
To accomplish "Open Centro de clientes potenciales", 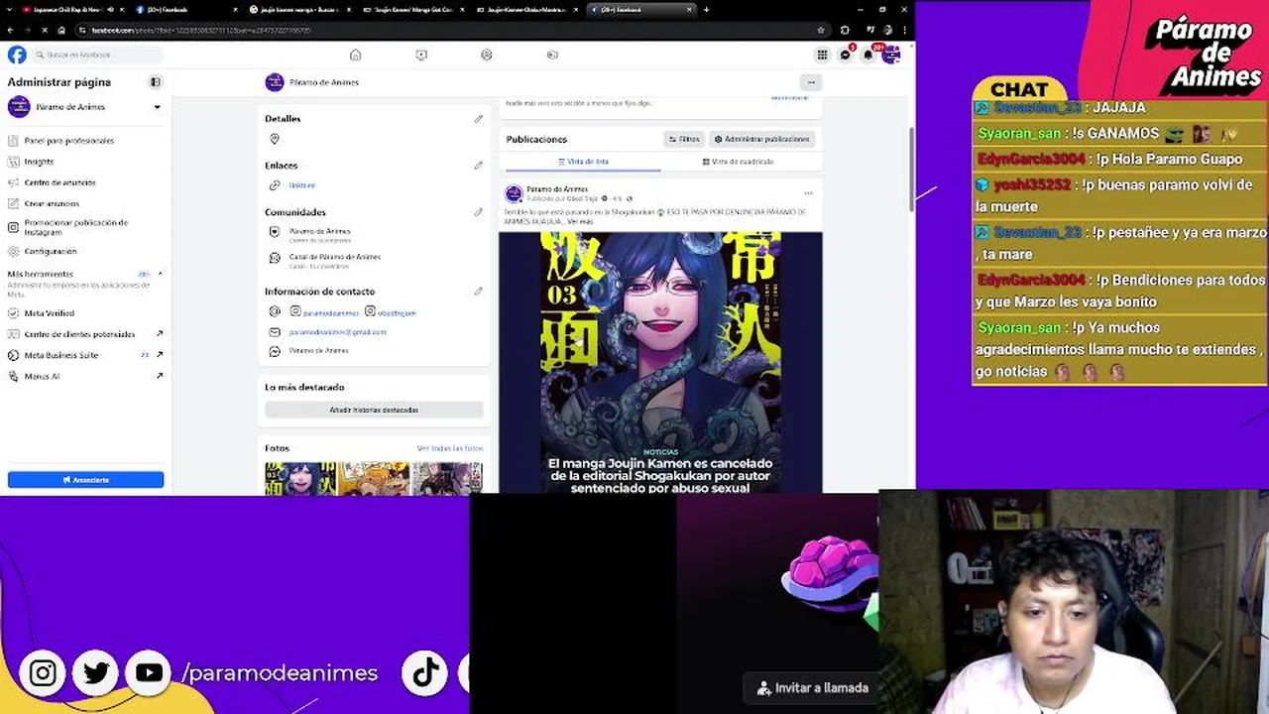I will pyautogui.click(x=85, y=334).
